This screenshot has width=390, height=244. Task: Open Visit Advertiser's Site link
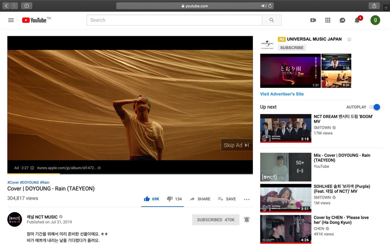(x=282, y=94)
